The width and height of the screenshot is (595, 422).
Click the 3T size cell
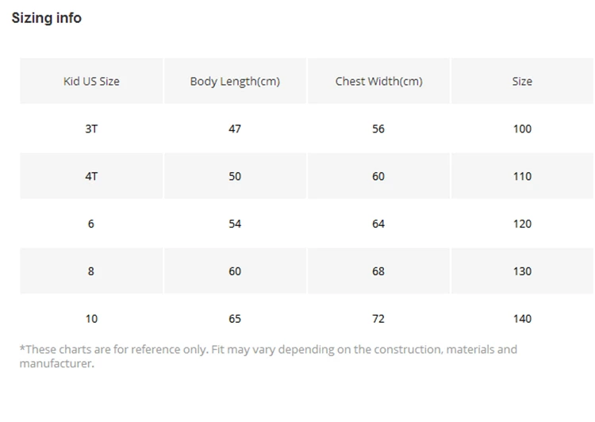[x=91, y=129]
